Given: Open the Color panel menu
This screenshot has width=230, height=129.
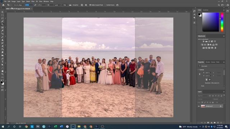Looking at the screenshot, I should (224, 10).
